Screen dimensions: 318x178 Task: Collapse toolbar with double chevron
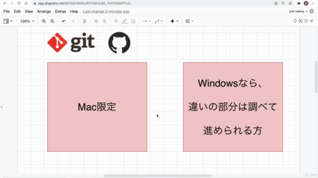312,21
